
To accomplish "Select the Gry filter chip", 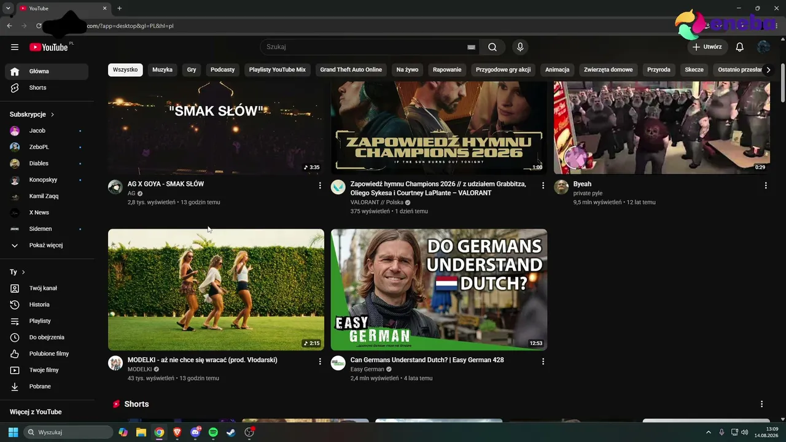I will (x=192, y=70).
